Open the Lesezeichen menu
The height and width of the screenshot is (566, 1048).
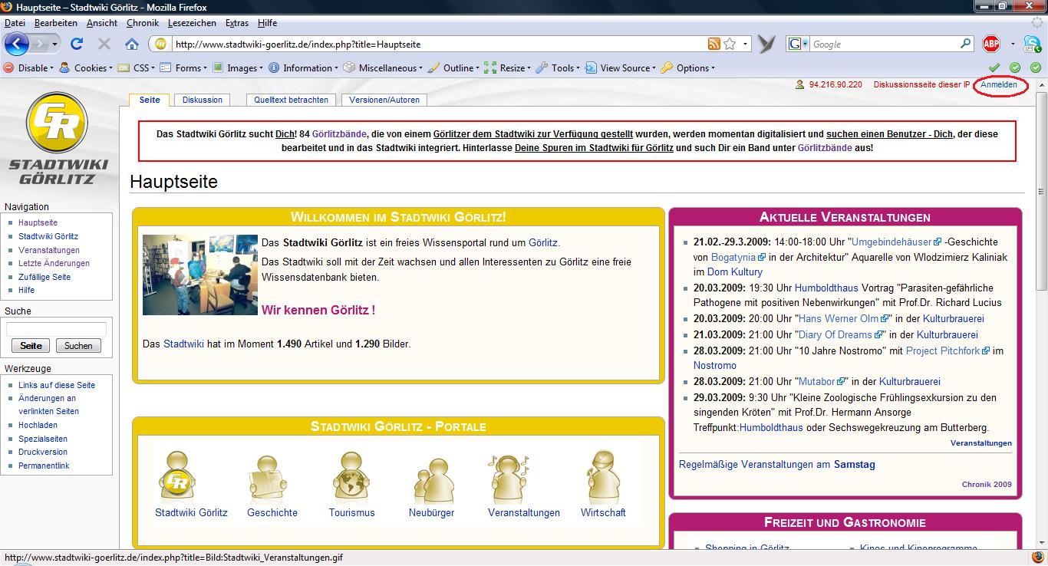click(192, 23)
